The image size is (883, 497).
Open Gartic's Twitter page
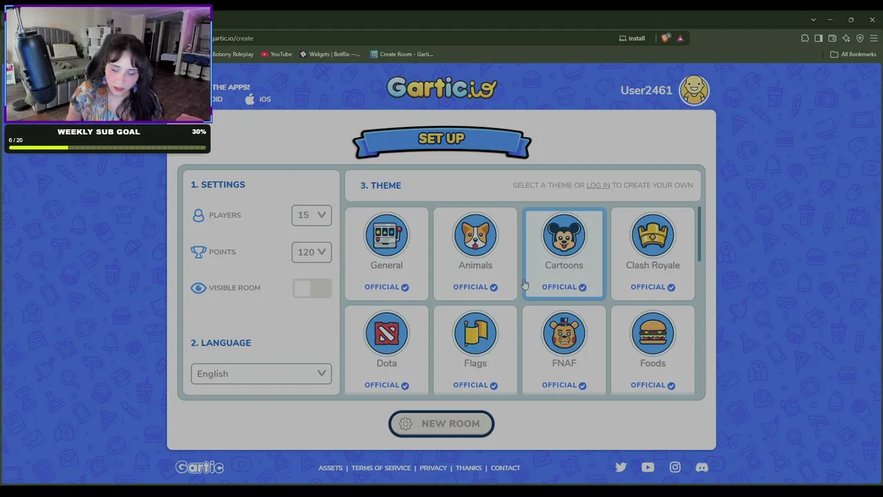621,467
